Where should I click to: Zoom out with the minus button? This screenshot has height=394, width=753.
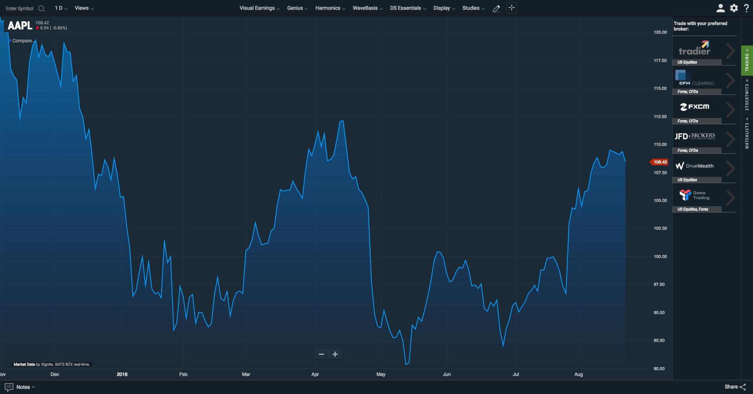[x=322, y=354]
